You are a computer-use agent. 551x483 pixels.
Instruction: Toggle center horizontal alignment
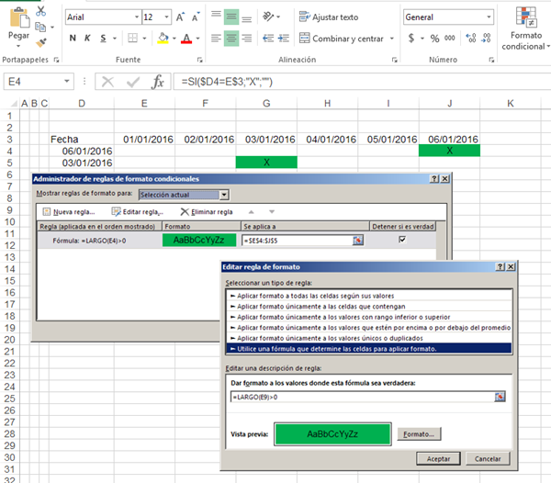pyautogui.click(x=231, y=39)
